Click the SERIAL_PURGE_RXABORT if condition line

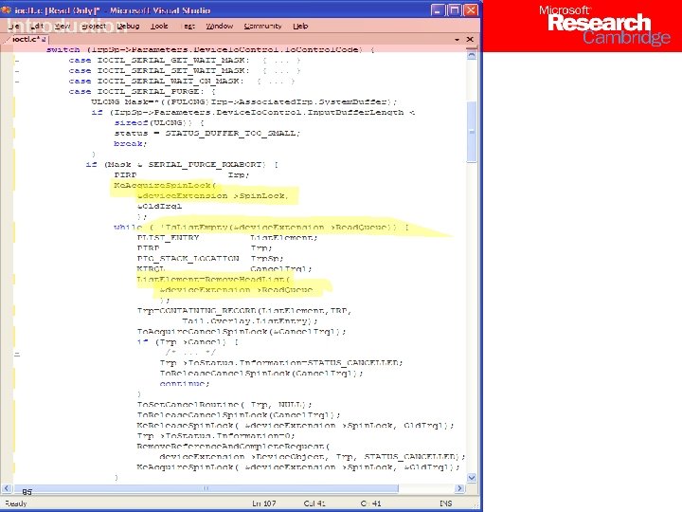tap(182, 165)
